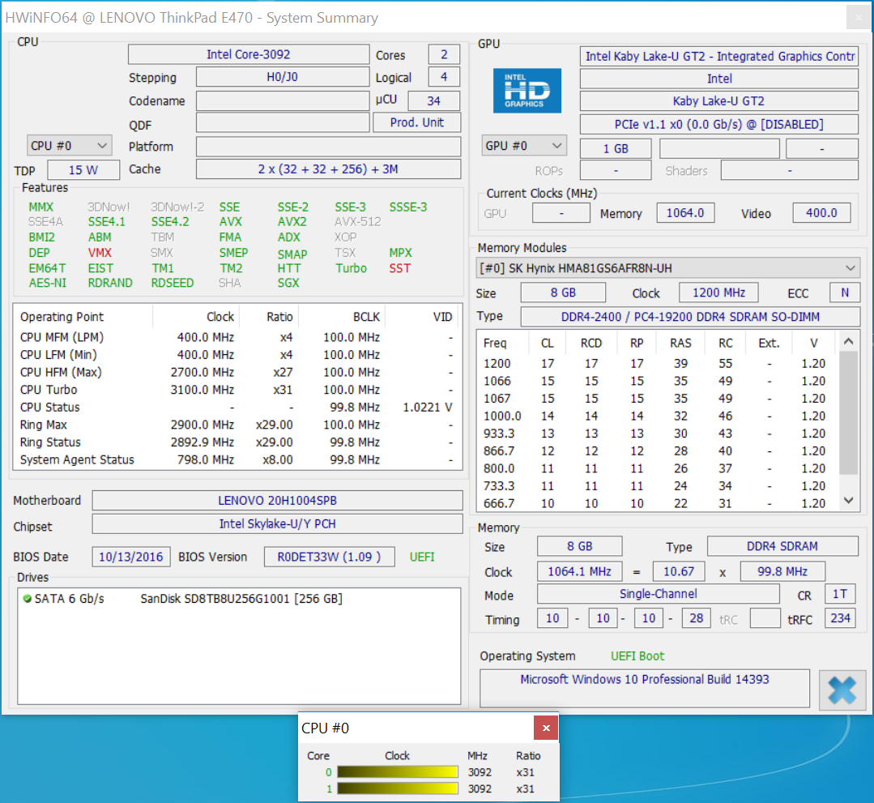This screenshot has height=803, width=874.
Task: Click the Prod. Unit button
Action: click(417, 122)
